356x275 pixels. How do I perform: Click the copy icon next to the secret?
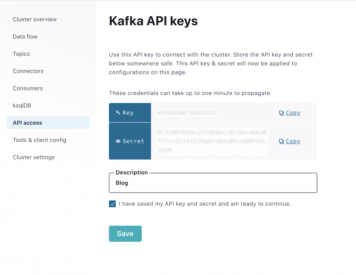pyautogui.click(x=281, y=141)
